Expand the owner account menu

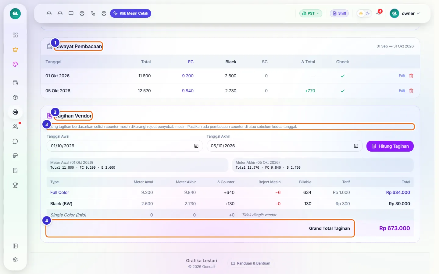pyautogui.click(x=405, y=13)
